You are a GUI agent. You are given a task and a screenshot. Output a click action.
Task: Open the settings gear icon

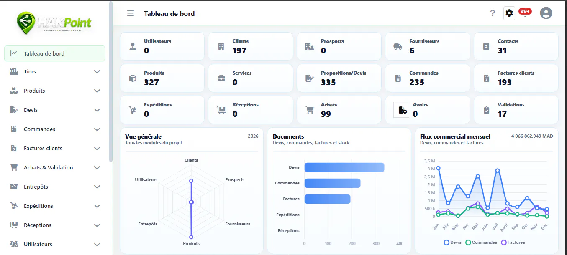(x=509, y=13)
